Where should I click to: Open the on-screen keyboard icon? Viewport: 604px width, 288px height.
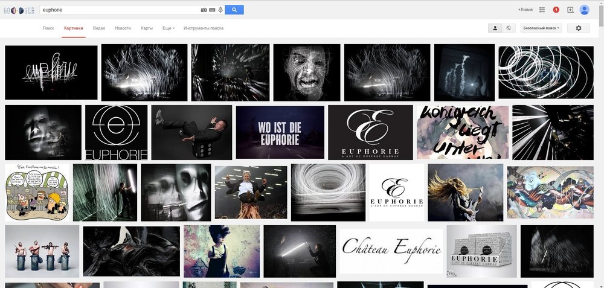point(213,10)
